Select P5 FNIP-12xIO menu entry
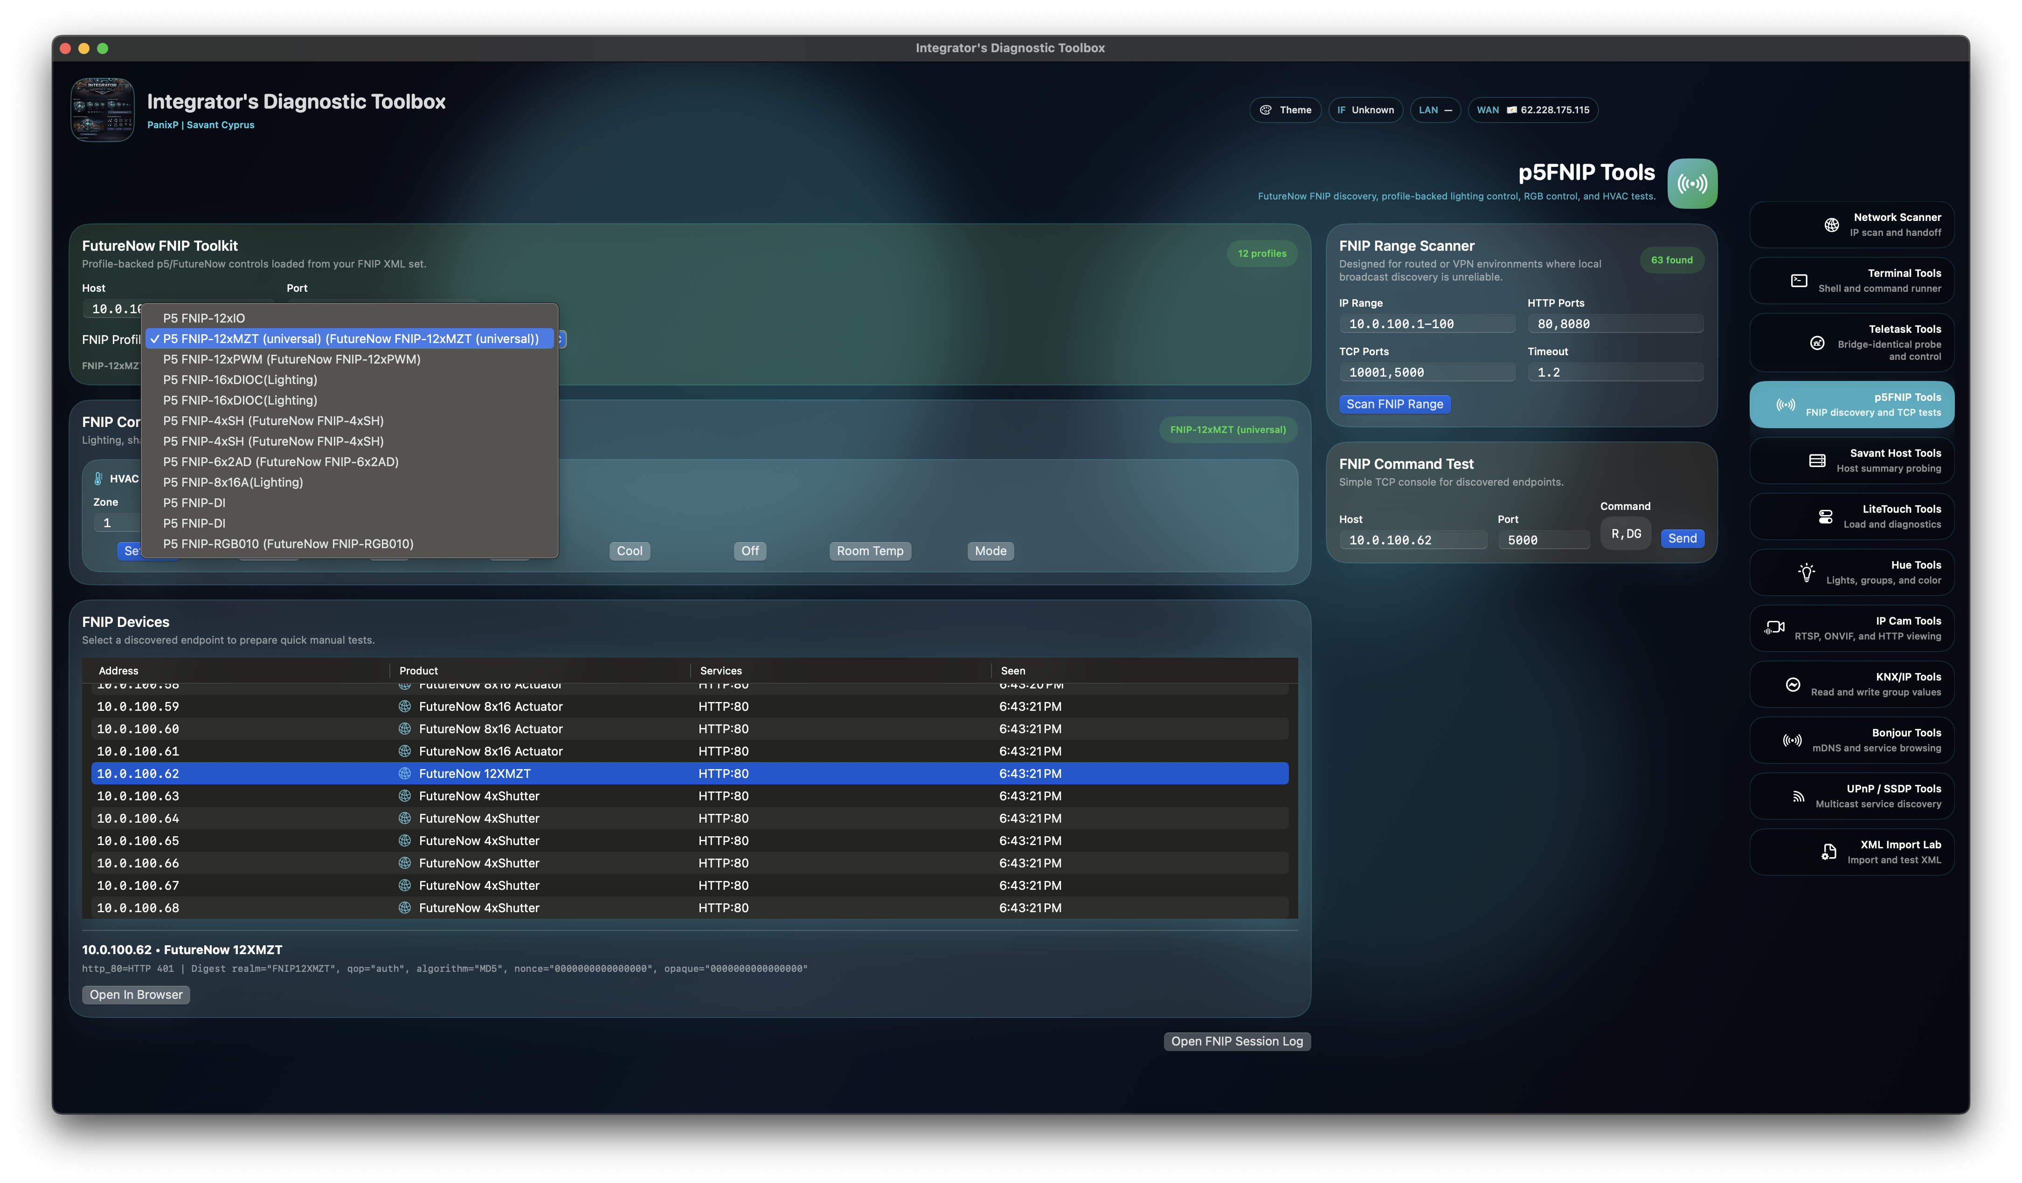Screen dimensions: 2022x1183 click(204, 318)
